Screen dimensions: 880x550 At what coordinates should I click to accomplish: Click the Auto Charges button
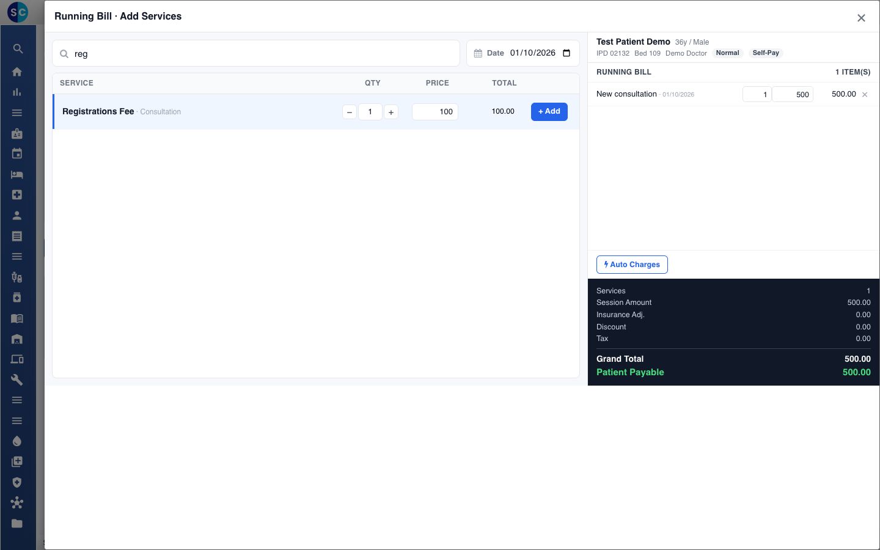(632, 265)
